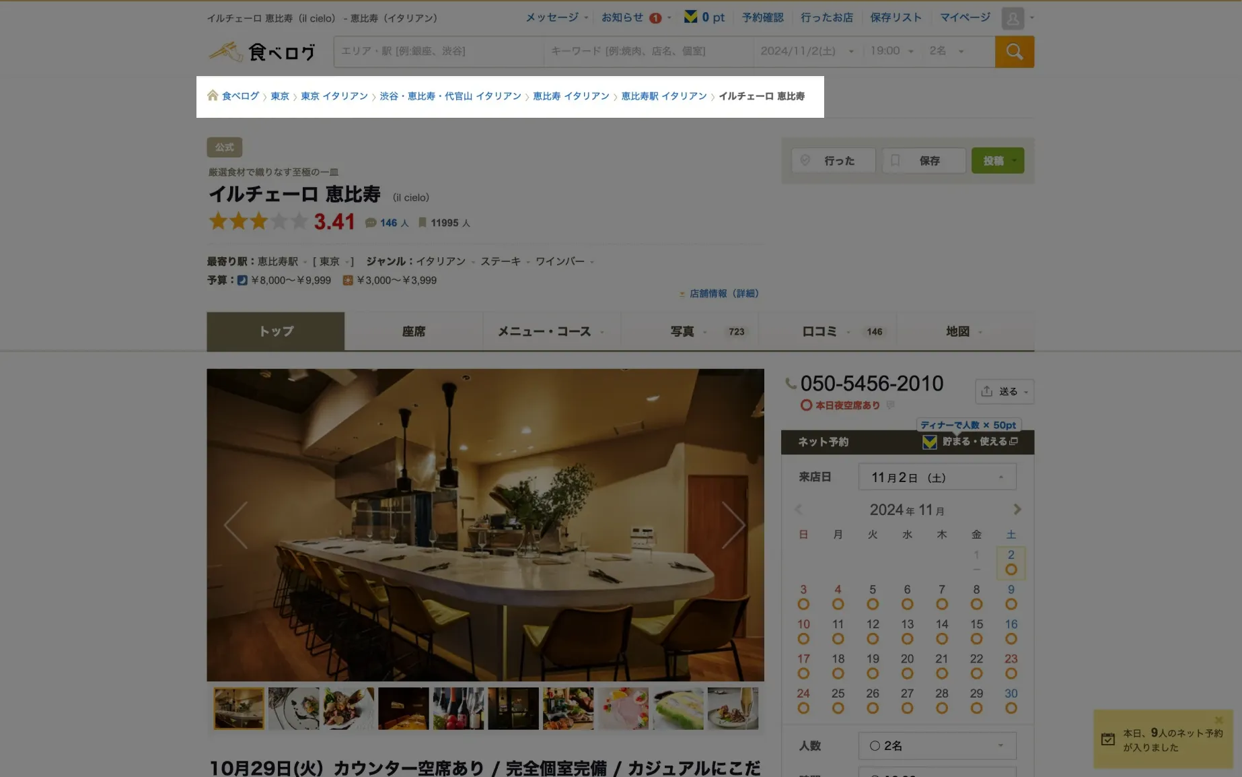
Task: Toggle the 保存 bookmark button
Action: (x=924, y=161)
